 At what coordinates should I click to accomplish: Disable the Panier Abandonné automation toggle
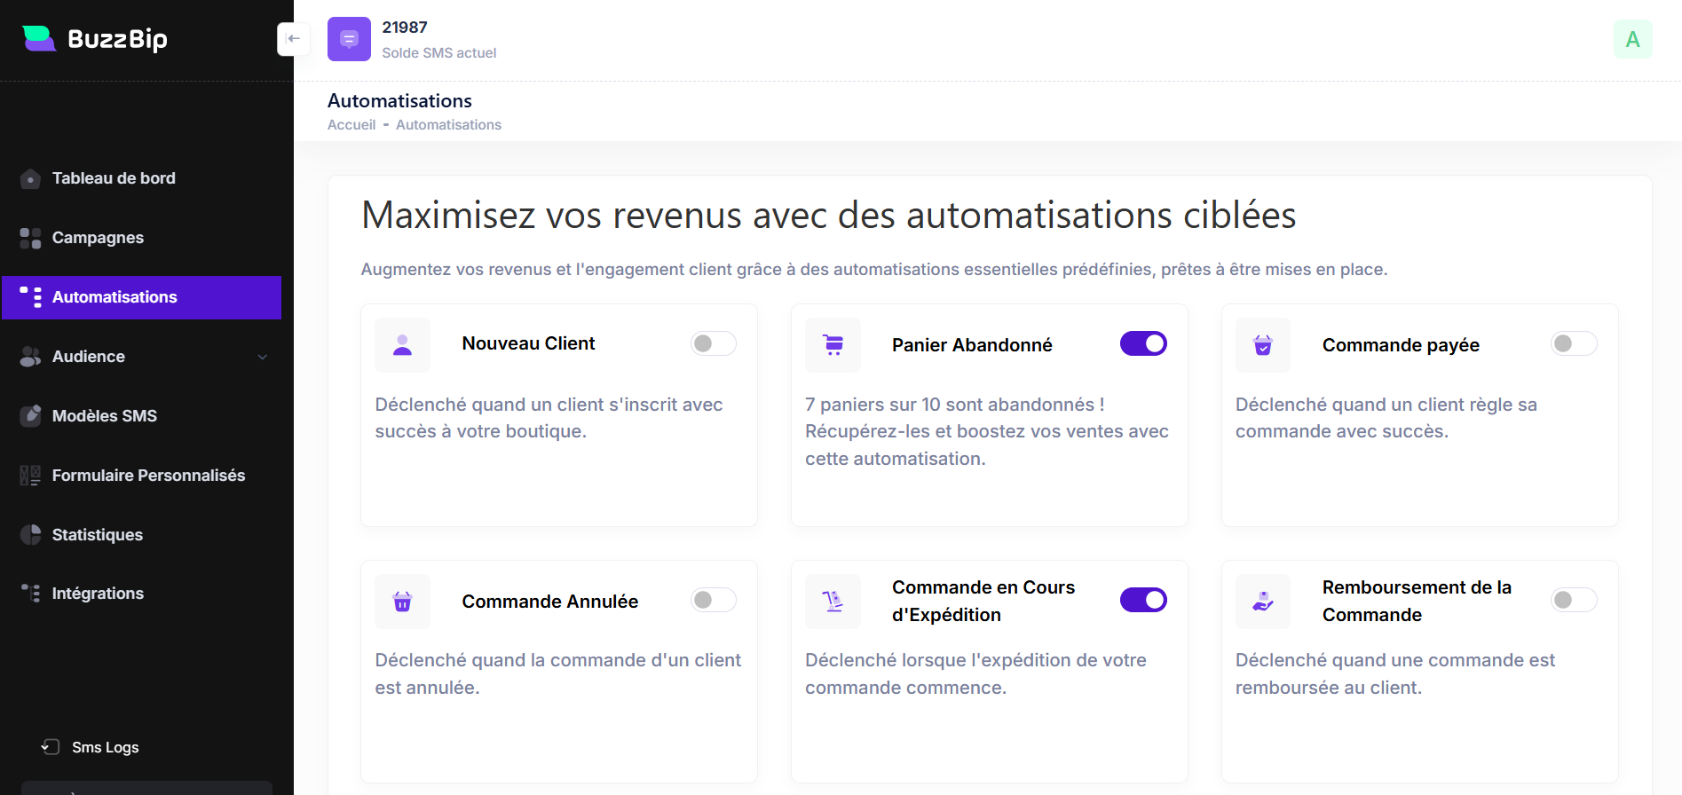point(1142,343)
